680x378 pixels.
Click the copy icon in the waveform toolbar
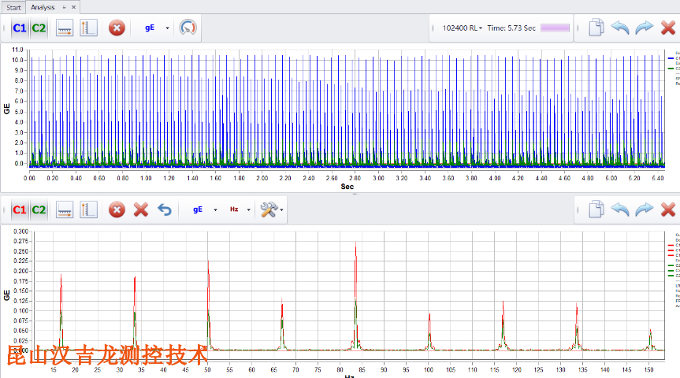[597, 28]
